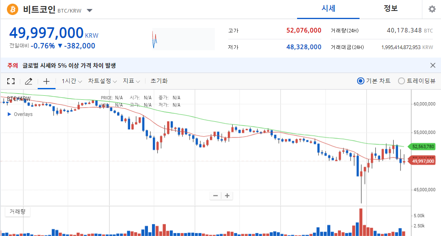
Task: Select the 기본 차트 radio button
Action: click(361, 81)
